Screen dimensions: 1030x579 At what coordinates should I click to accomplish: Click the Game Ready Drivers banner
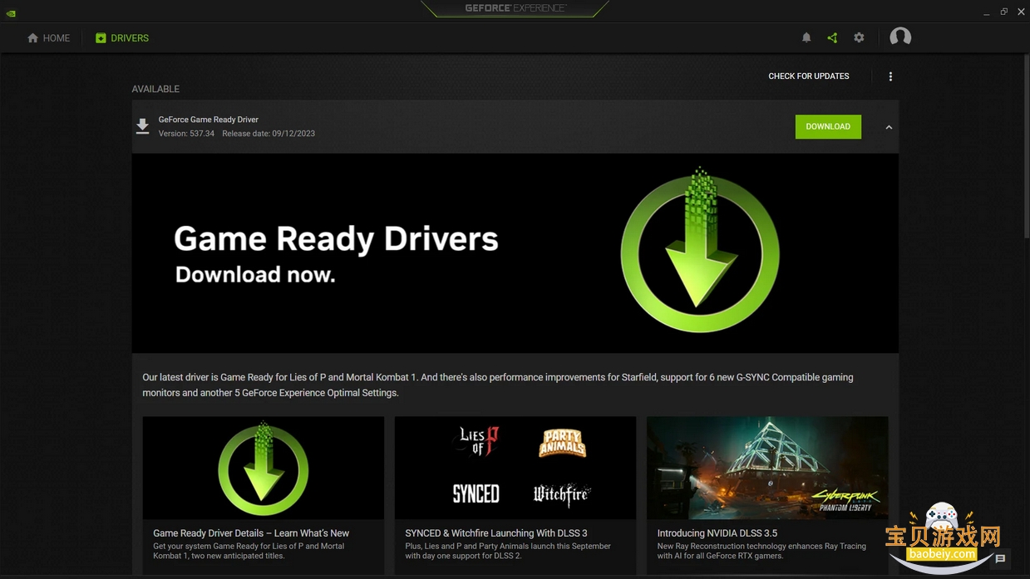pos(515,253)
